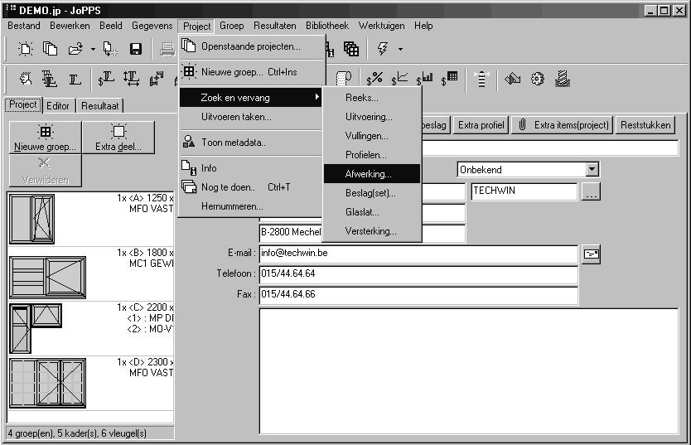This screenshot has width=691, height=445.
Task: Select Beslag(set) submenu entry
Action: point(372,193)
